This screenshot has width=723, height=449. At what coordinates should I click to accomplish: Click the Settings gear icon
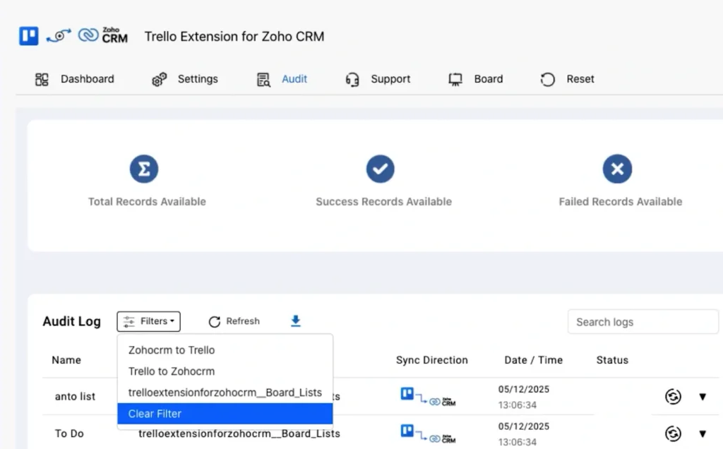[x=158, y=79]
